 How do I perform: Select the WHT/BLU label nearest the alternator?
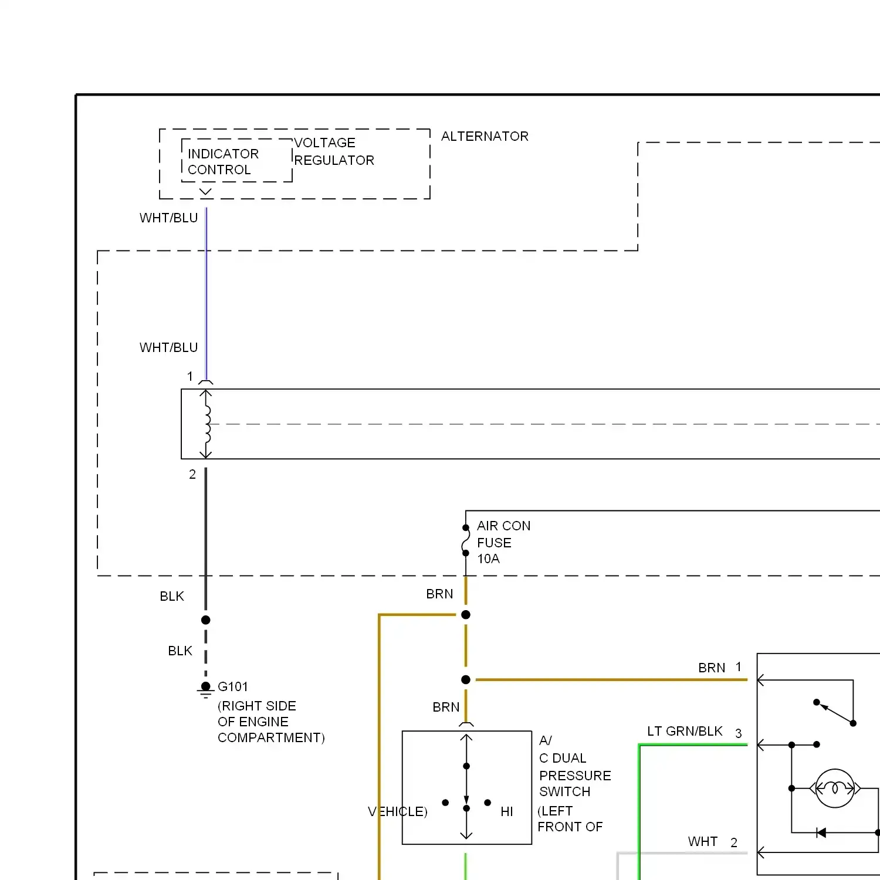click(x=168, y=218)
